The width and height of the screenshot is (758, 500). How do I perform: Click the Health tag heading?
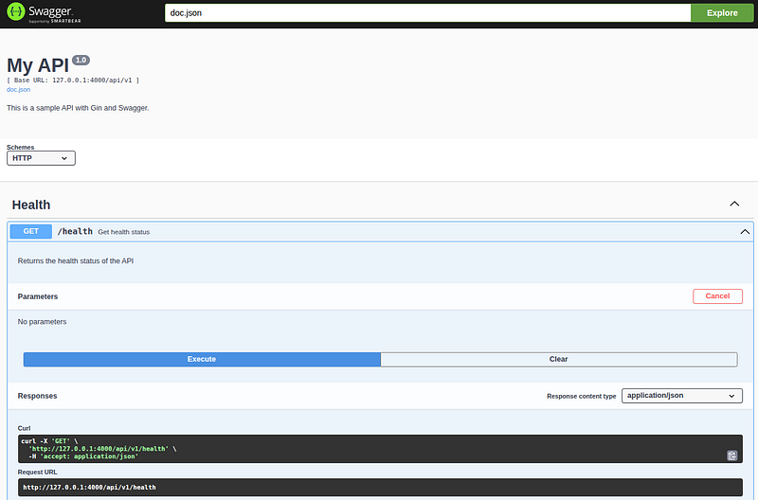pyautogui.click(x=31, y=205)
